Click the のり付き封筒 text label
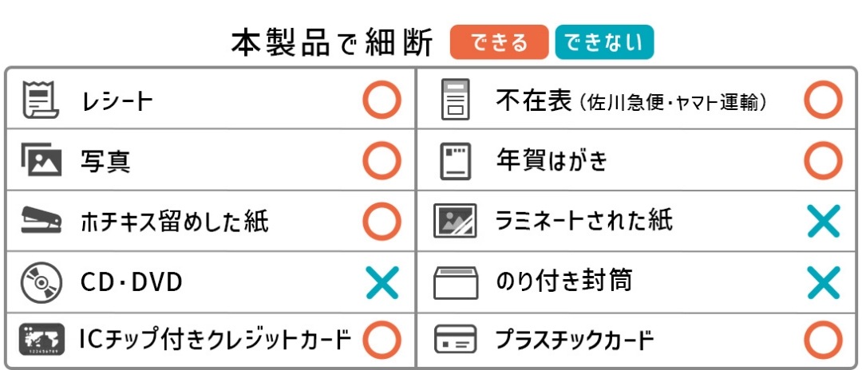The width and height of the screenshot is (862, 370). [564, 281]
